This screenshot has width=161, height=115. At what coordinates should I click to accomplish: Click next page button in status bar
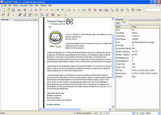[x=138, y=113]
